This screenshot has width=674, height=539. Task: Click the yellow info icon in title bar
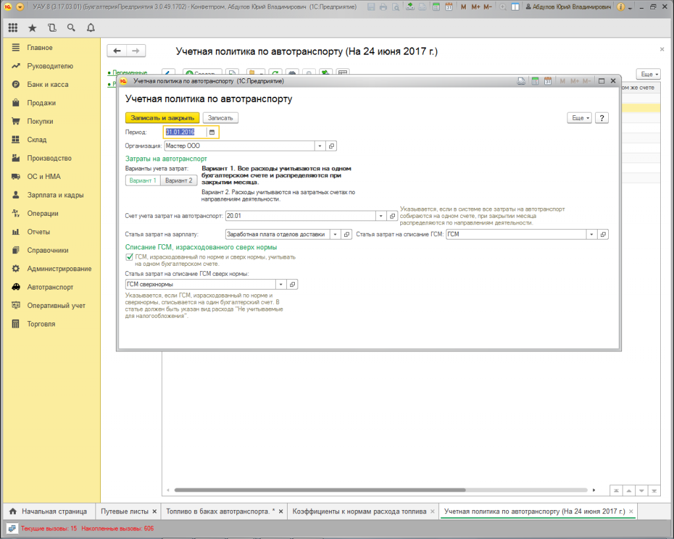[621, 7]
